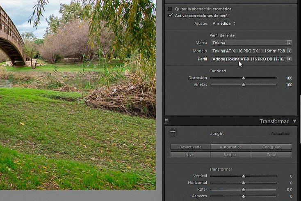Click the Horizontal slider handle
301x201 pixels.
tap(244, 183)
